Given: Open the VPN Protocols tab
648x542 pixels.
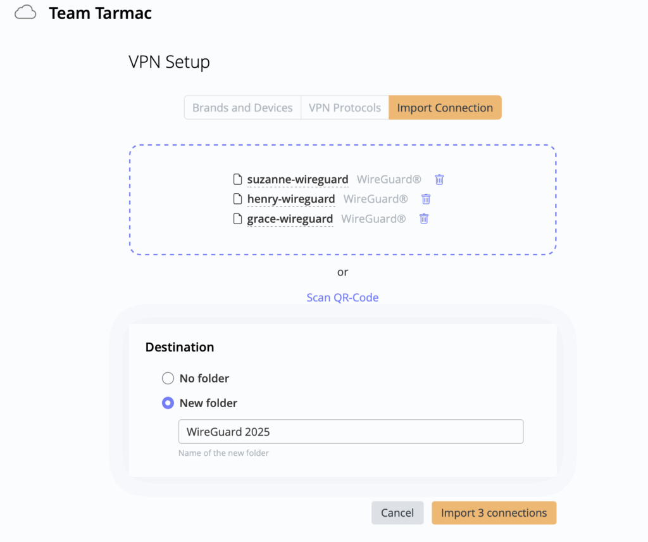Looking at the screenshot, I should click(344, 108).
